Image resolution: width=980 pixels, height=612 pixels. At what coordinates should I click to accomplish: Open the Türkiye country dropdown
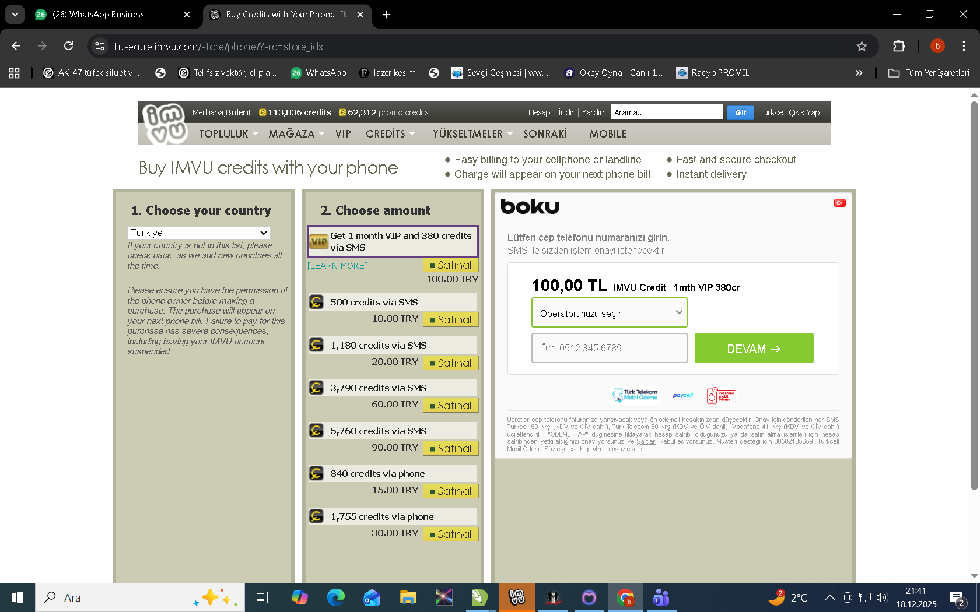point(199,233)
